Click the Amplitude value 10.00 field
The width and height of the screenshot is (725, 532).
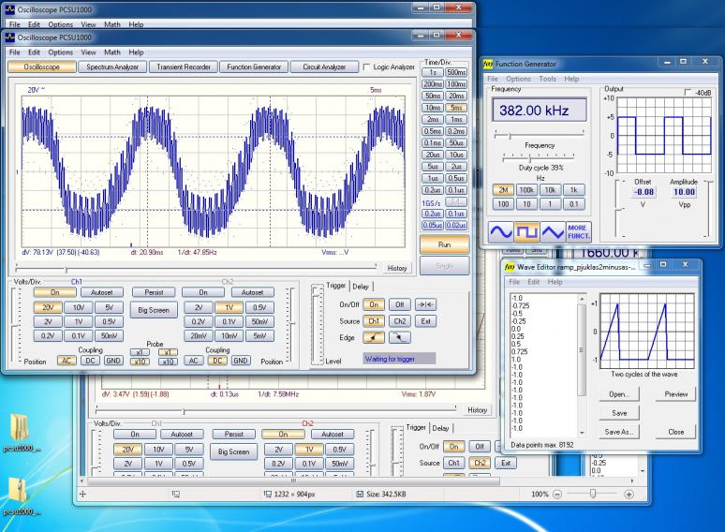[685, 192]
